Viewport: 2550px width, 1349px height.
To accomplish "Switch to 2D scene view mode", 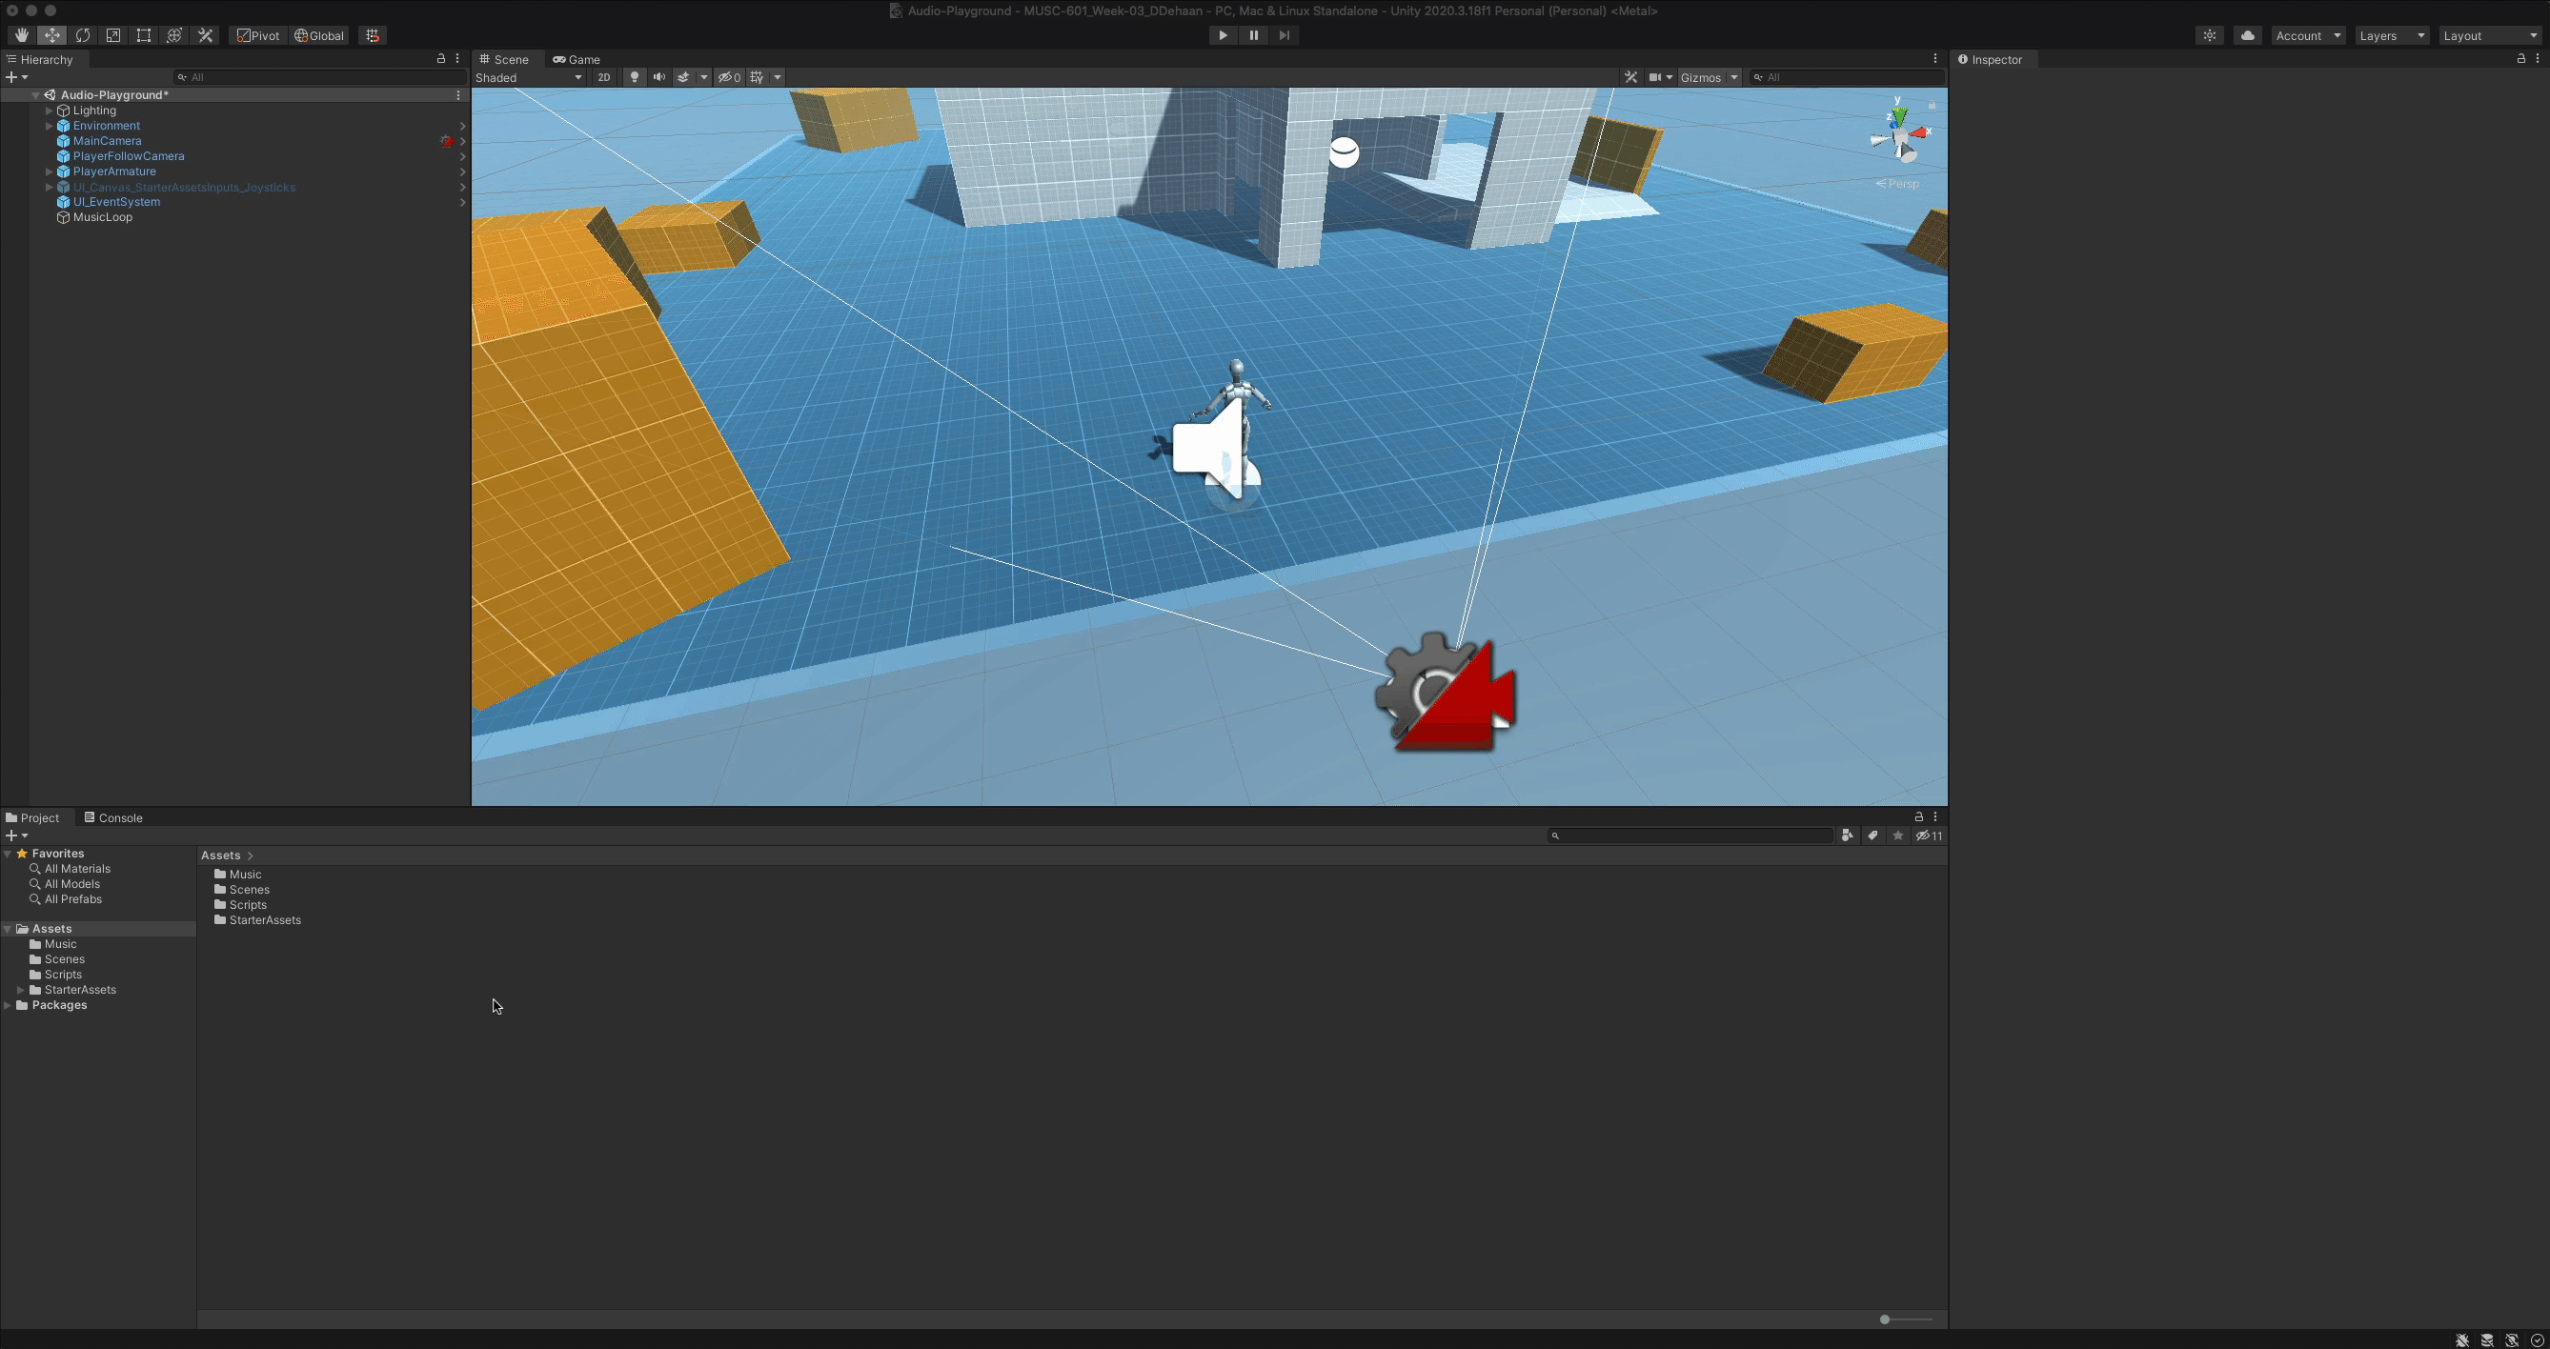I will coord(604,77).
